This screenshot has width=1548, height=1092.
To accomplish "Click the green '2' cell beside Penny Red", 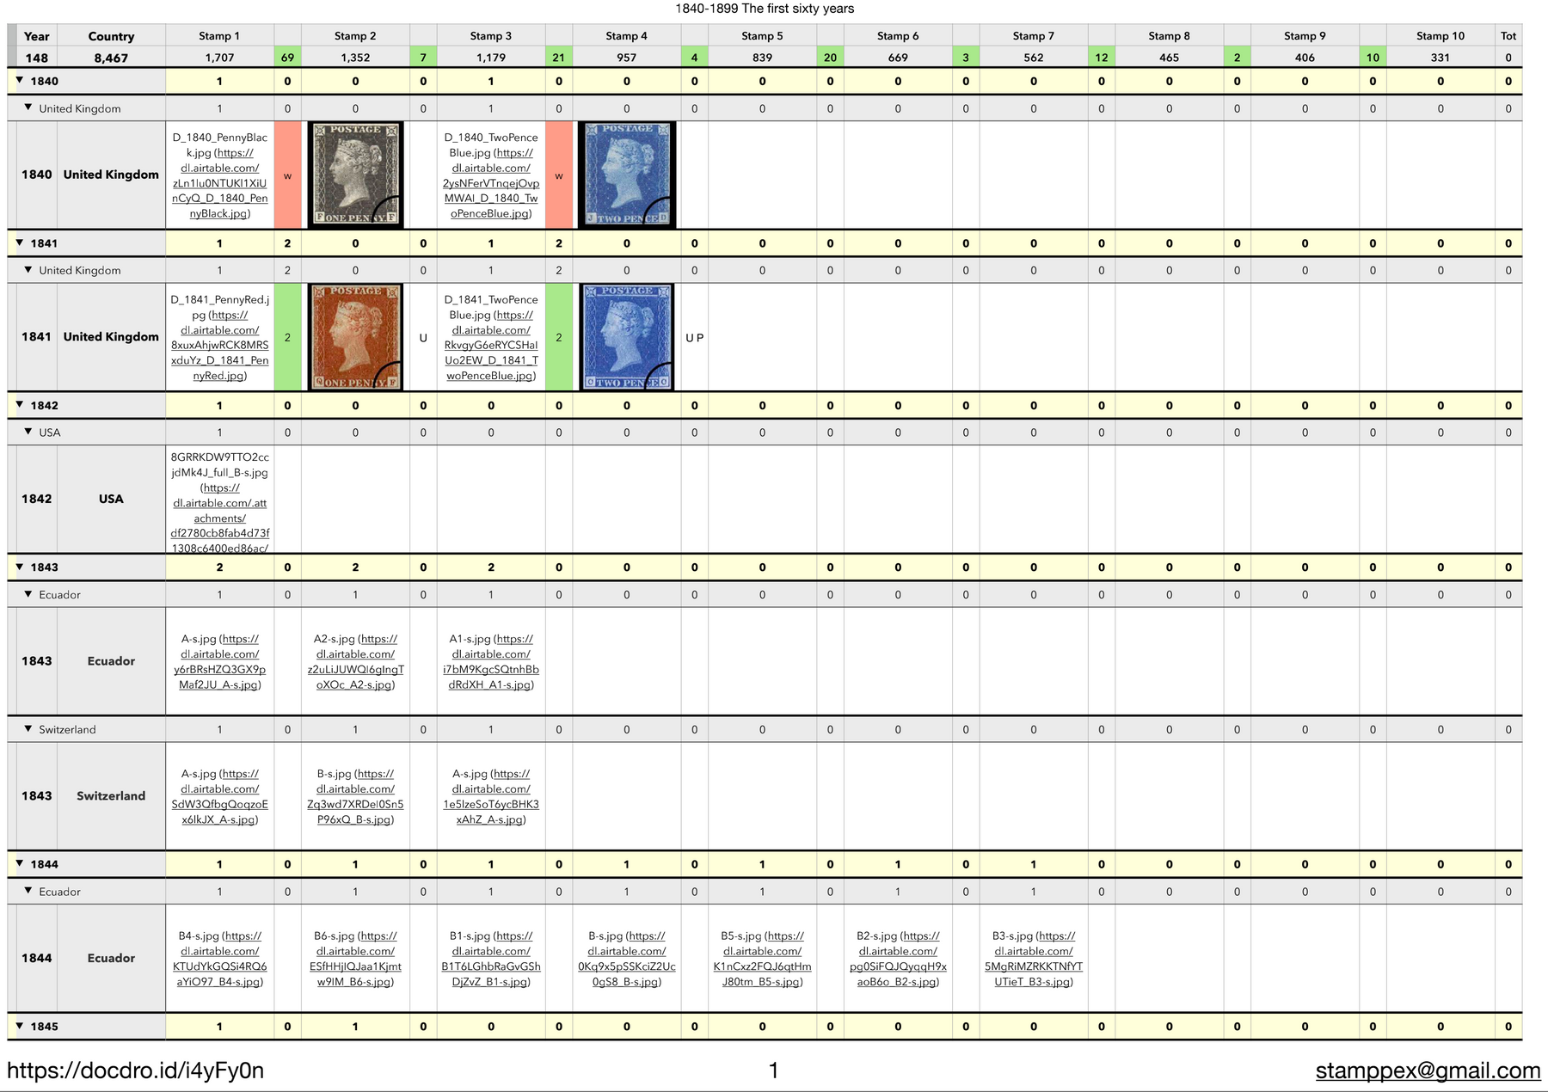I will click(287, 337).
